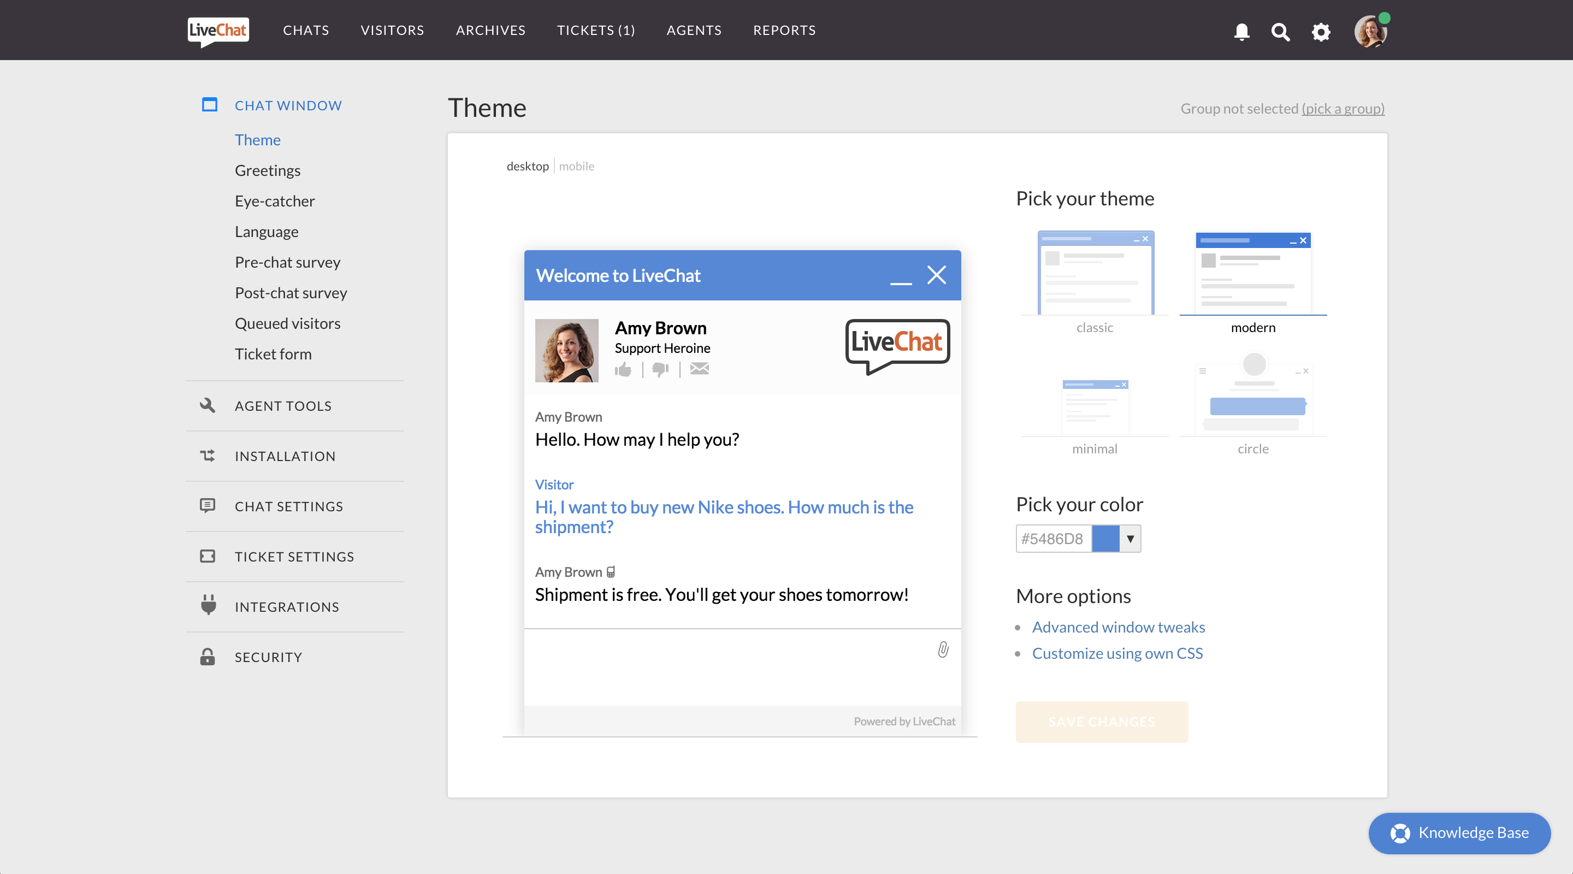The width and height of the screenshot is (1573, 874).
Task: Select the Integrations plug icon
Action: pos(208,606)
